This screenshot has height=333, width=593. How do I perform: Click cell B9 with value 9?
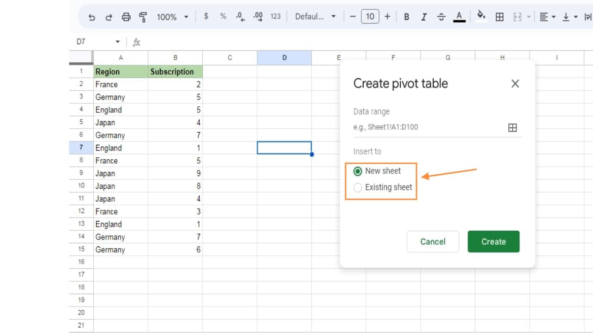pyautogui.click(x=175, y=173)
